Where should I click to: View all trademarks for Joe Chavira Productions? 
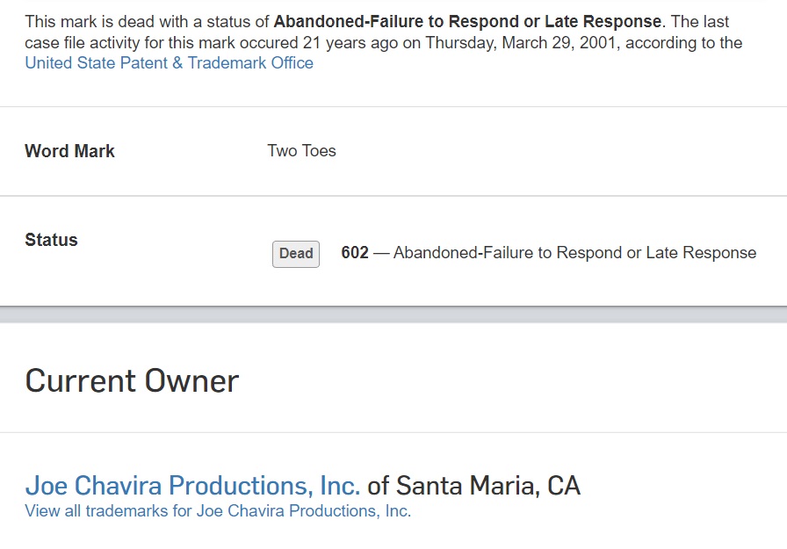pyautogui.click(x=218, y=511)
